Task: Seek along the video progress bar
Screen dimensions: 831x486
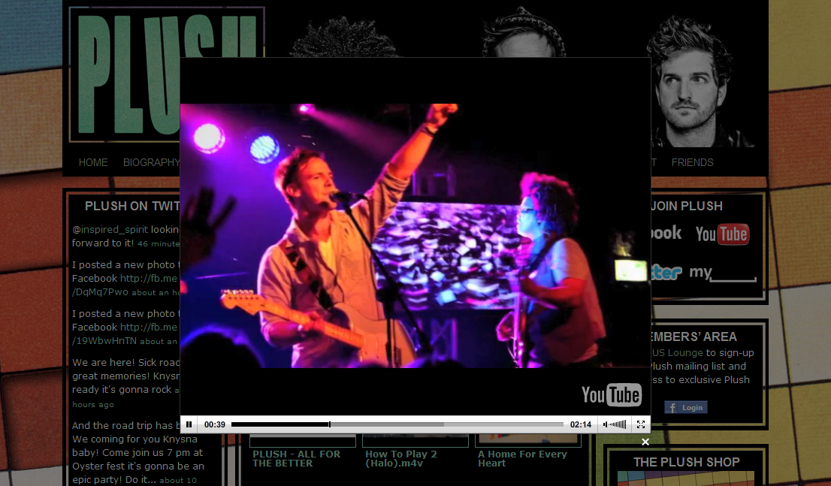Action: pos(397,424)
